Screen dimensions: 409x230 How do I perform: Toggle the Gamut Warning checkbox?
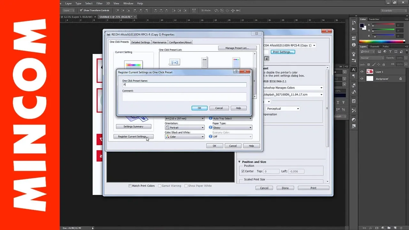coord(160,186)
